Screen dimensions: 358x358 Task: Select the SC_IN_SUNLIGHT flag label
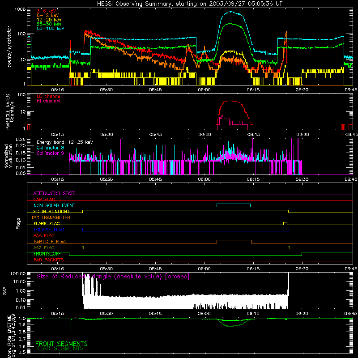pyautogui.click(x=51, y=211)
